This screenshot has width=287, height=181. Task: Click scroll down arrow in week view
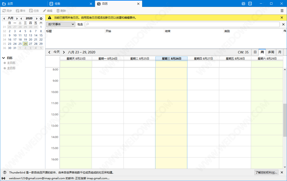284,167
